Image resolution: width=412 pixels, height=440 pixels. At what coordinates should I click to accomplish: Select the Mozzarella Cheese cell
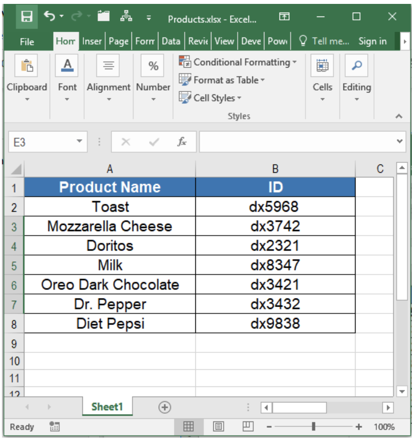[x=110, y=226]
